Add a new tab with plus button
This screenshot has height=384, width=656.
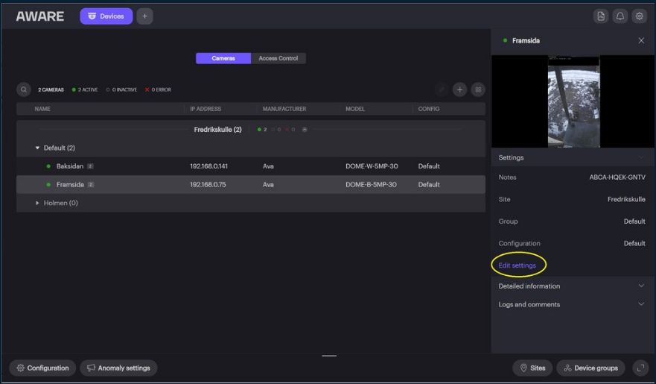click(144, 16)
